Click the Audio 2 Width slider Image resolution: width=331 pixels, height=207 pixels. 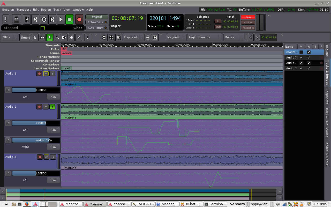click(36, 140)
